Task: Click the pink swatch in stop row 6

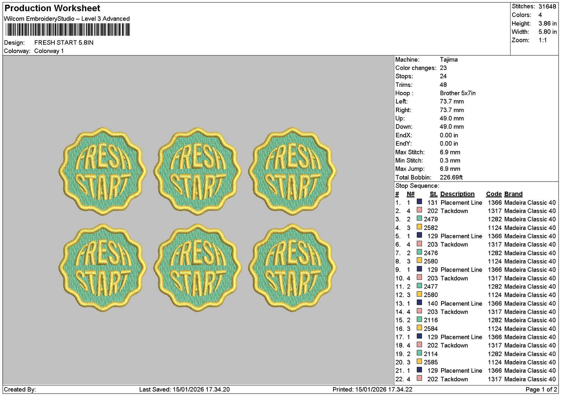Action: (419, 244)
